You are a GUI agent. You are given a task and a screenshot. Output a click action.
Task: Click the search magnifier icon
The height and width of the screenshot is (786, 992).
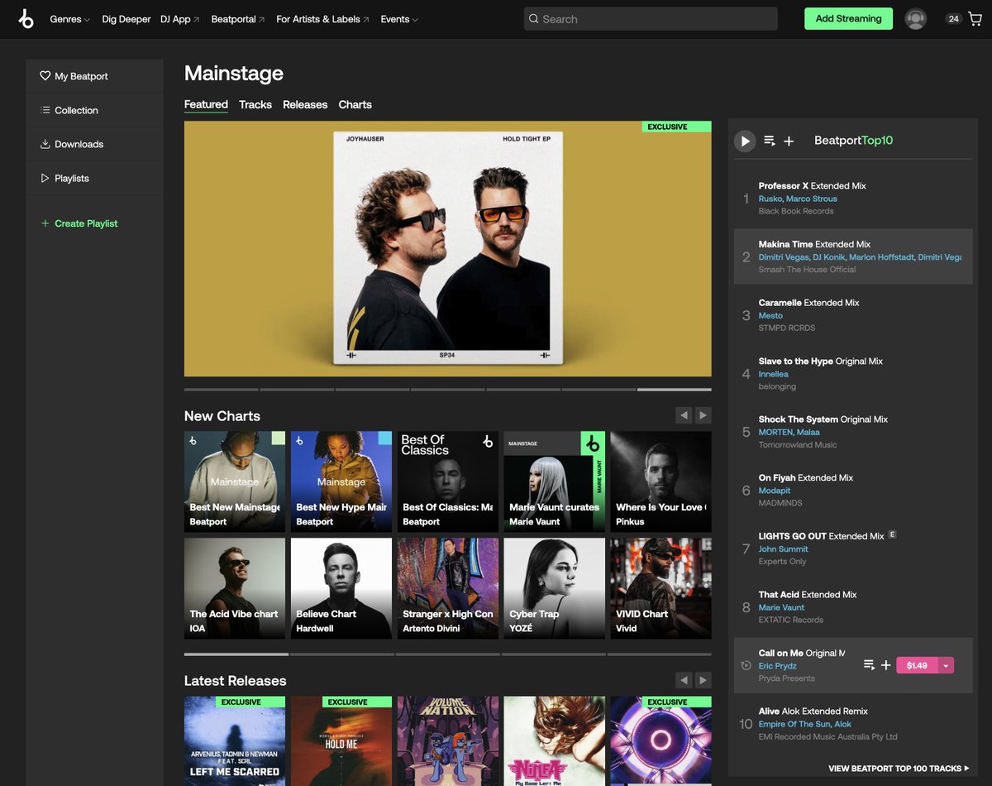pyautogui.click(x=534, y=19)
